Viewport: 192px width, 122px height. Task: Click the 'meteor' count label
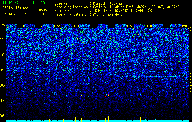(43, 9)
